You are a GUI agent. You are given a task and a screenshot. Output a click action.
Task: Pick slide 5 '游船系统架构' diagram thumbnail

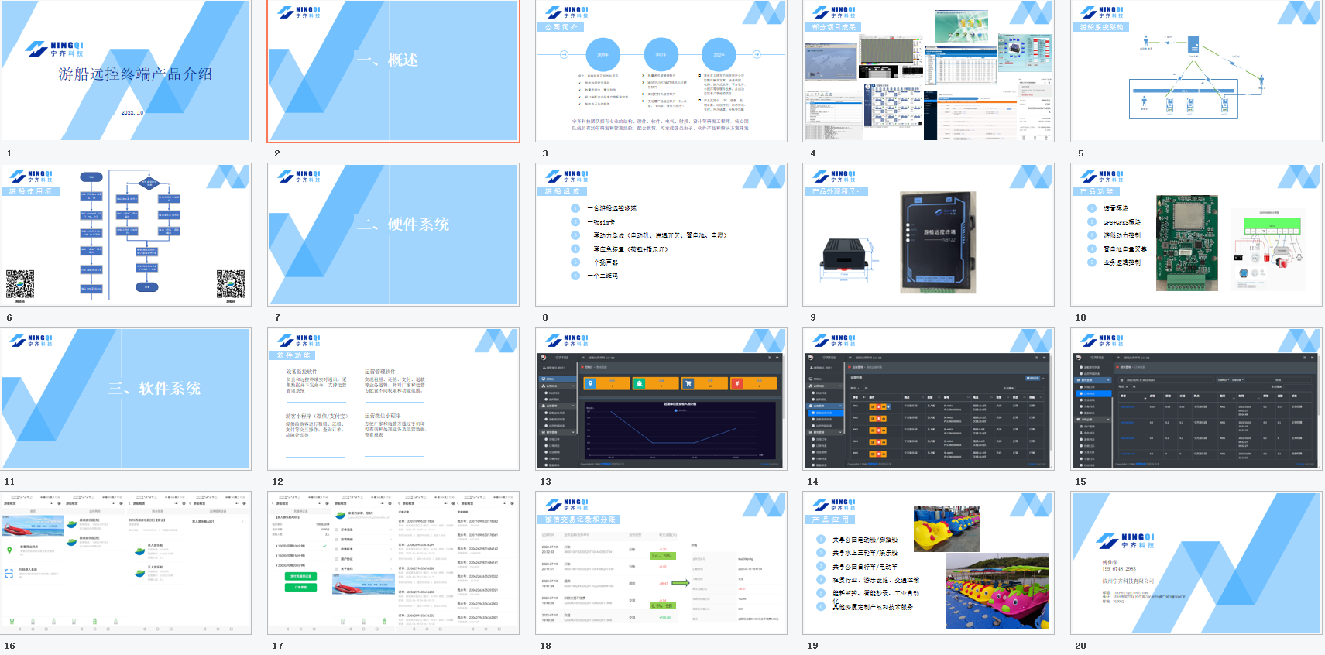point(1196,71)
